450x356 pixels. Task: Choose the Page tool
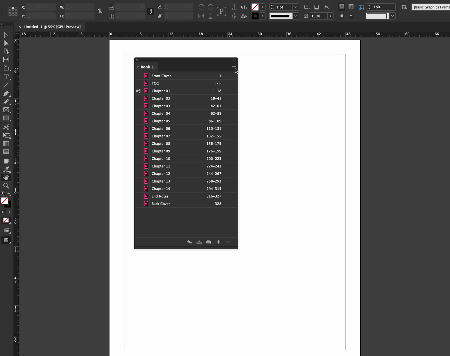click(x=6, y=51)
